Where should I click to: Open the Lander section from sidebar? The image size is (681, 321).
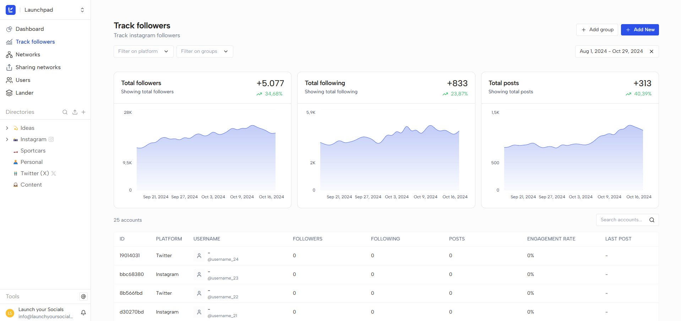tap(24, 93)
